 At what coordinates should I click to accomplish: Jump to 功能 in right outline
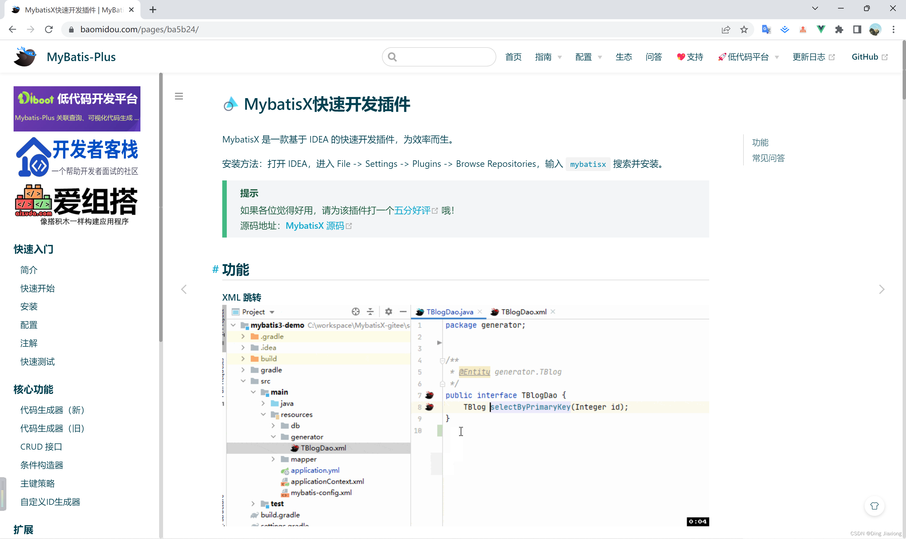pos(760,142)
